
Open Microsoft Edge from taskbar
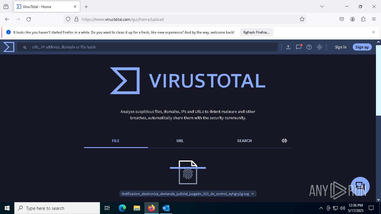122,208
